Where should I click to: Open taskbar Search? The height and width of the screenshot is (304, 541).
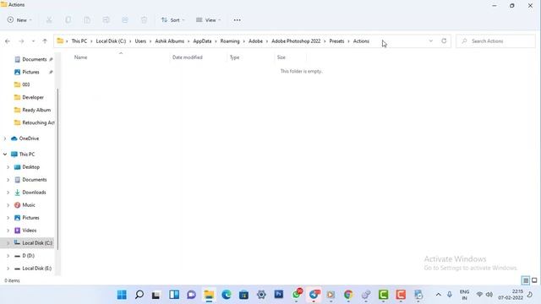click(x=139, y=295)
